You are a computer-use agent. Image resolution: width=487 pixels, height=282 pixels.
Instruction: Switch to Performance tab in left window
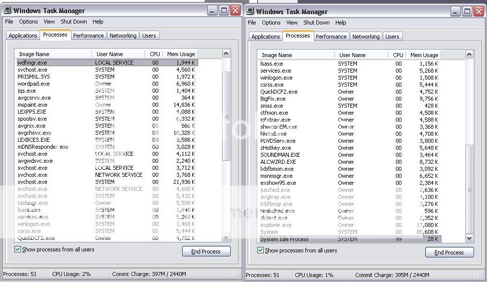[89, 36]
